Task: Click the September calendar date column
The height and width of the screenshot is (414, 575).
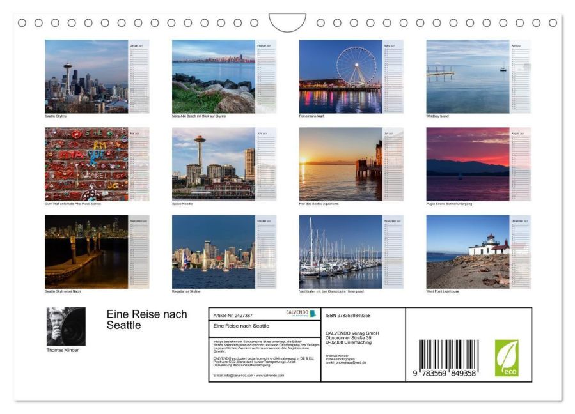Action: (x=139, y=252)
